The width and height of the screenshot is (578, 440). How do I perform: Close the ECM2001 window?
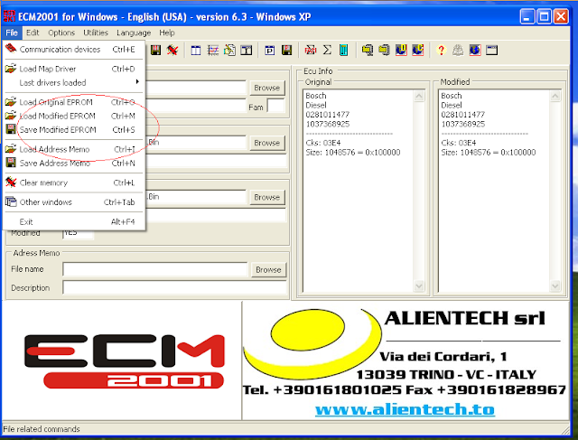pyautogui.click(x=561, y=16)
